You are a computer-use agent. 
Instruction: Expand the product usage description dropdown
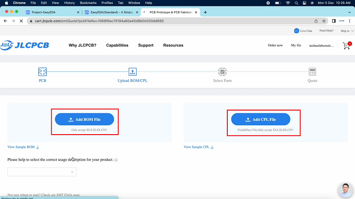tap(42, 171)
